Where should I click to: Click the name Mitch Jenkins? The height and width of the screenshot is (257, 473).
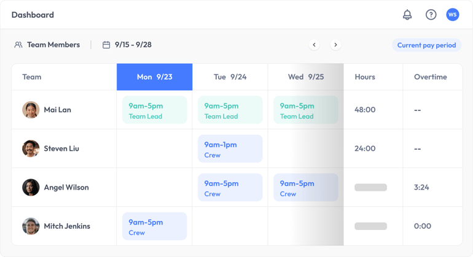(x=67, y=226)
